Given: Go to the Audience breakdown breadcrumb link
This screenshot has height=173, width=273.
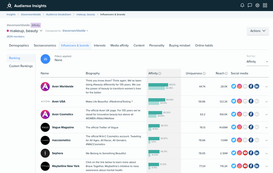Looking at the screenshot, I should [58, 14].
